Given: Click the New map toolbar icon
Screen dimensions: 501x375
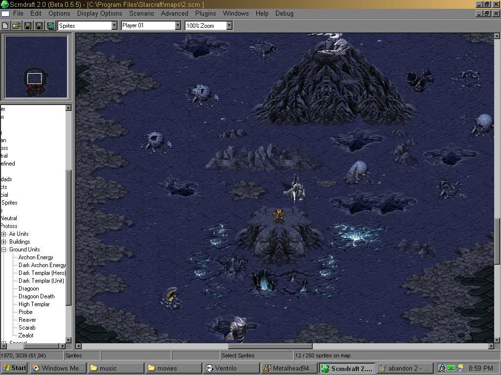Looking at the screenshot, I should [5, 26].
